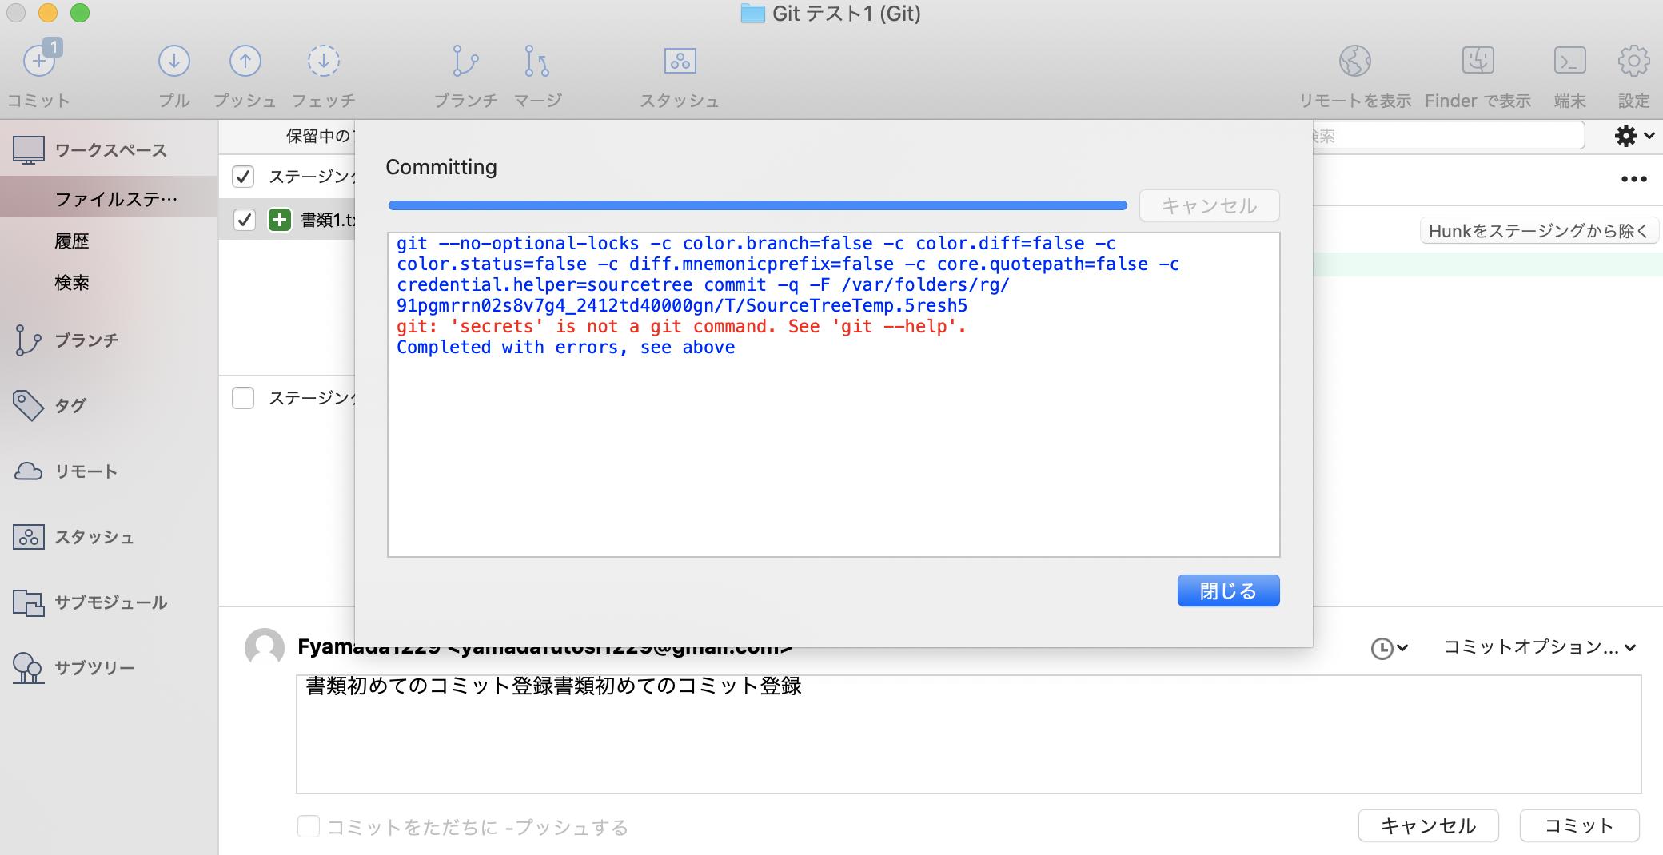
Task: Open the clock commit-history dropdown
Action: (1389, 648)
